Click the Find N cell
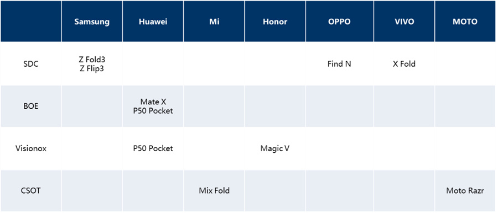Screen dimensions: 498x213 339,63
